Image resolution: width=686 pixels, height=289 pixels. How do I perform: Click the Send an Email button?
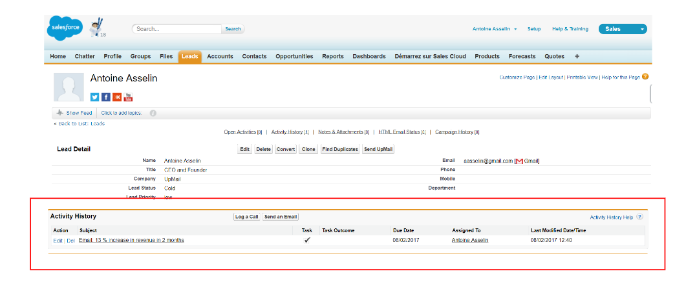pyautogui.click(x=281, y=217)
